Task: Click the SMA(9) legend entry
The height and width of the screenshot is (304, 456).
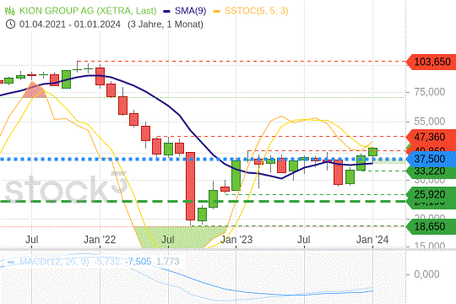Action: click(191, 11)
